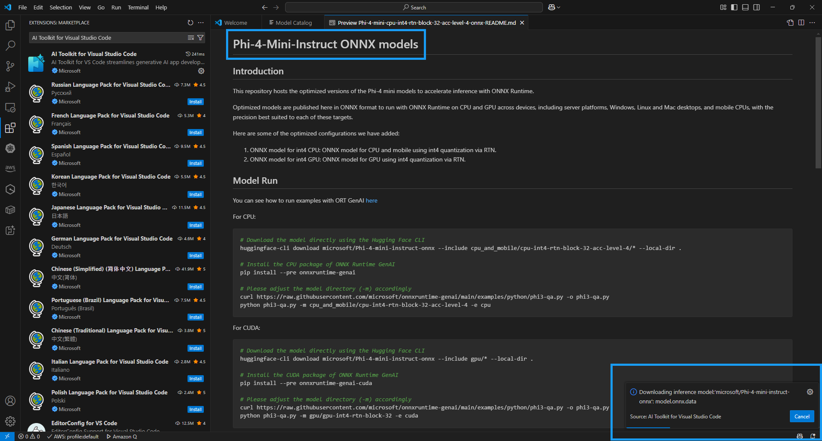Split the editor to the right
The width and height of the screenshot is (822, 441).
point(801,23)
